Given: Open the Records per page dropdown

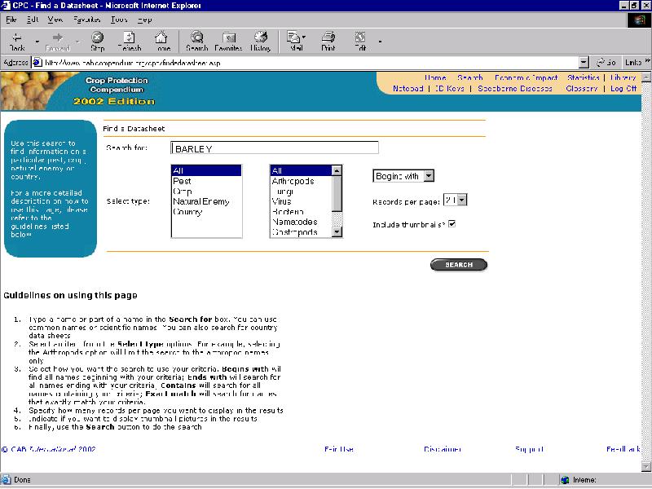Looking at the screenshot, I should [x=455, y=200].
